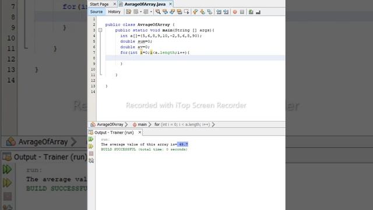Uncomment the selected code lines
The width and height of the screenshot is (373, 210).
pyautogui.click(x=258, y=12)
